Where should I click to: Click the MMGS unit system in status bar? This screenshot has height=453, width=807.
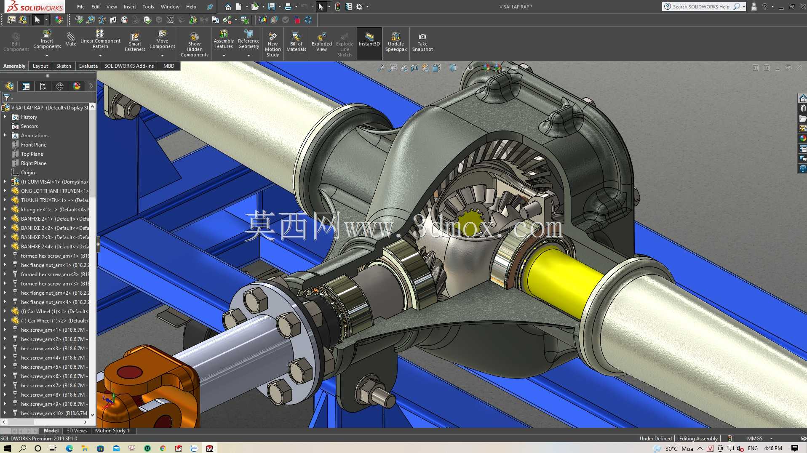pos(755,438)
